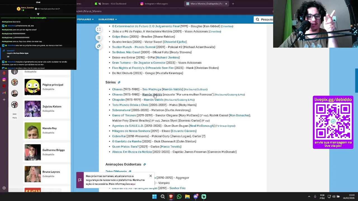The image size is (358, 201).
Task: Open Todo Mundo Odeia o Chris link
Action: 130,105
